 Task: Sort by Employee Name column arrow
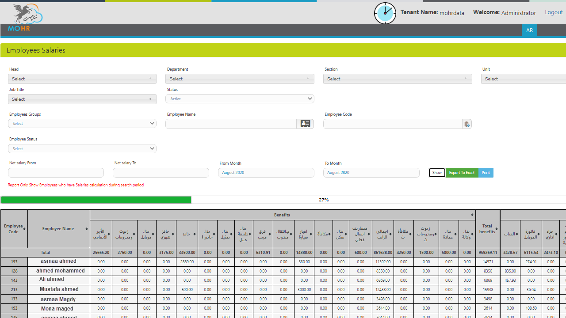pyautogui.click(x=86, y=229)
